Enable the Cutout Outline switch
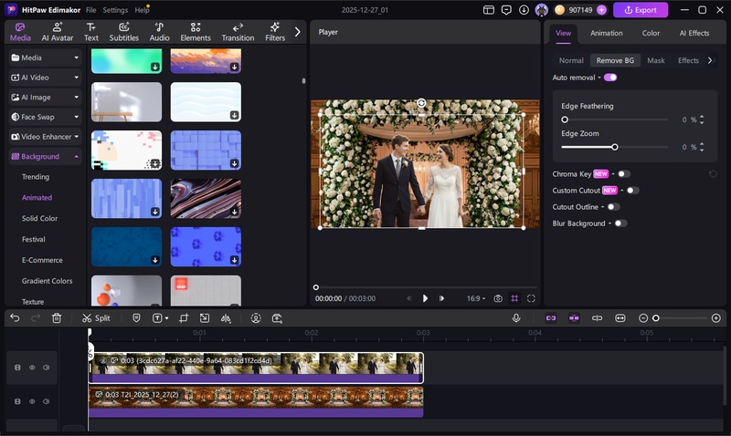731x436 pixels. (x=613, y=207)
